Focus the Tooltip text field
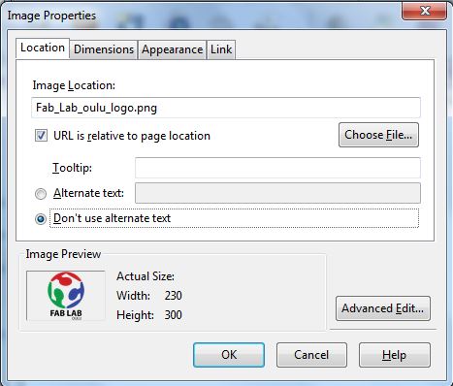Viewport: 453px width, 386px height. [277, 168]
